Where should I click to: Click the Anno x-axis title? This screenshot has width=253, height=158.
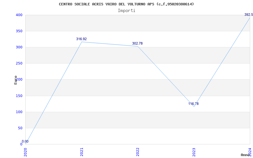pos(245,155)
